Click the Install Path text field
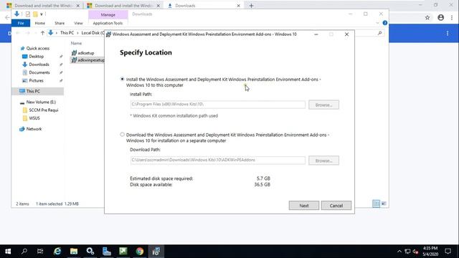Screen dimensions: 459x258 click(218, 105)
